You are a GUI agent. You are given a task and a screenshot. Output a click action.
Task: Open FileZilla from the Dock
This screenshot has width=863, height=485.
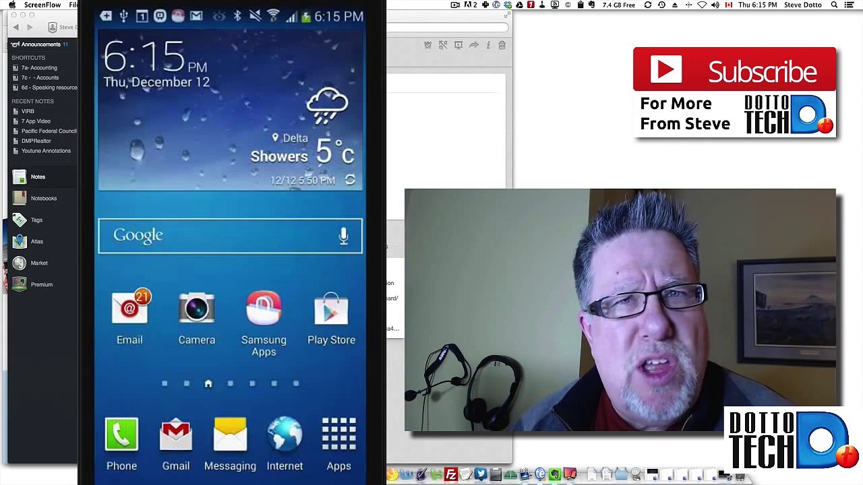(450, 476)
